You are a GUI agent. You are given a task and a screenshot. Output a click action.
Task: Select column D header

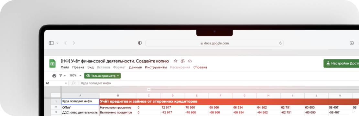173,95
